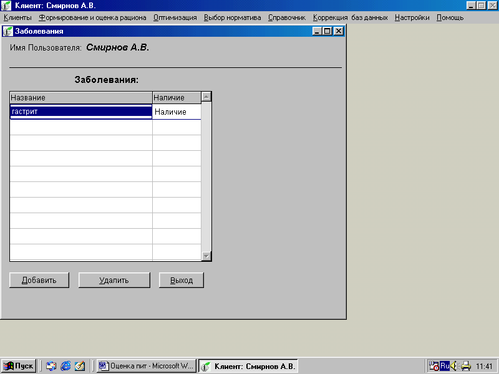Screen dimensions: 499x374
Task: Select the гастрит disease row
Action: pyautogui.click(x=81, y=112)
